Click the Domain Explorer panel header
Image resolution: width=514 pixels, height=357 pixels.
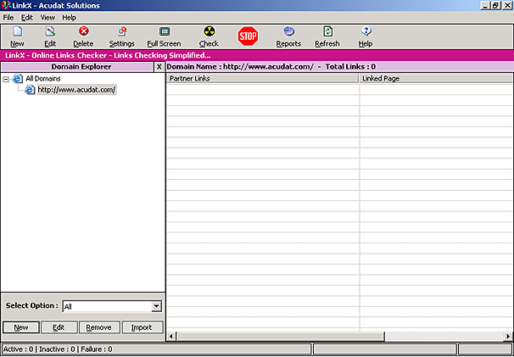(x=77, y=67)
